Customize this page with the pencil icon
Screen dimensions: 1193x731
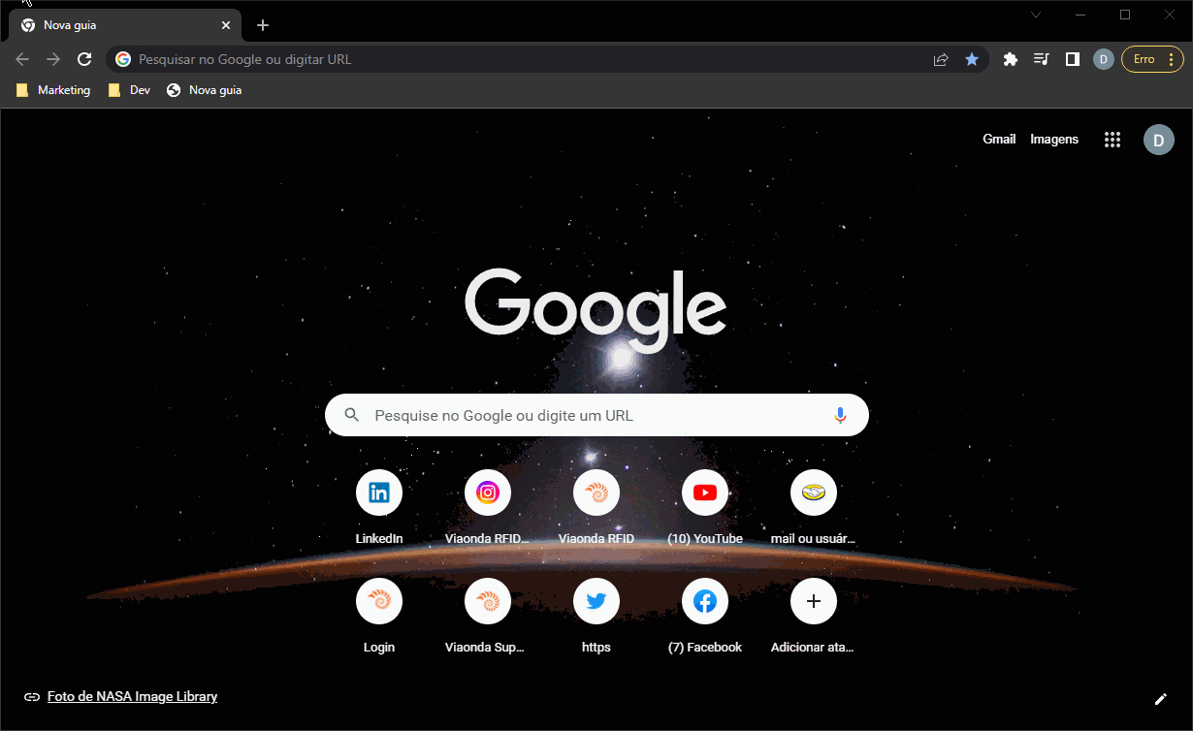(1160, 699)
